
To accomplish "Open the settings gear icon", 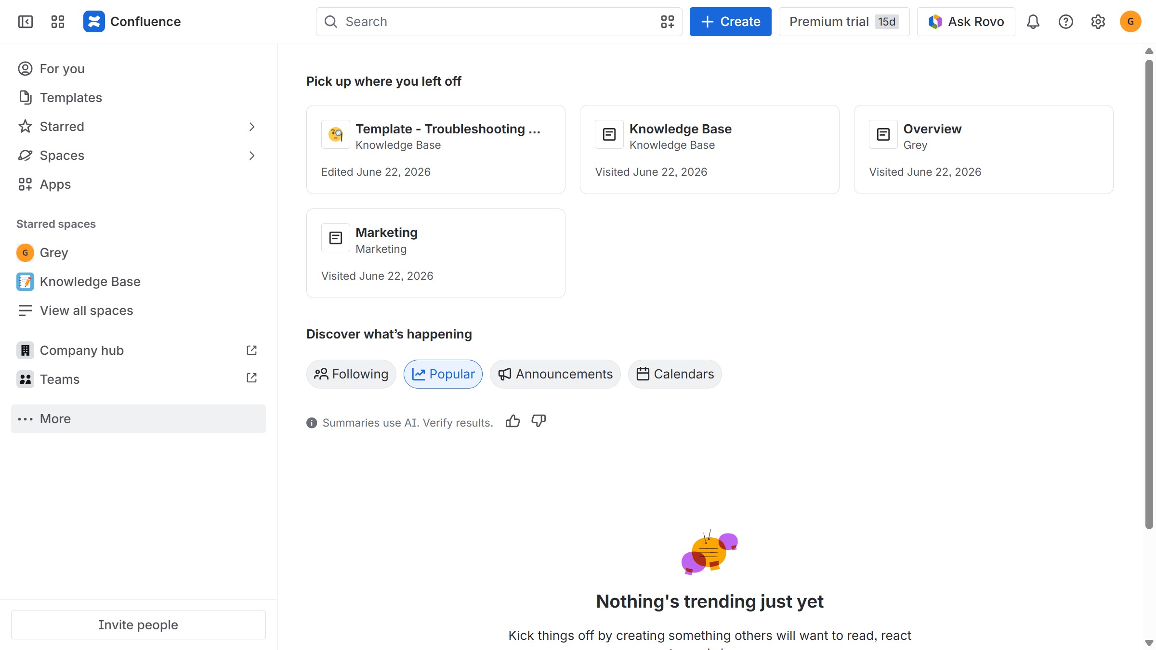I will [1098, 22].
